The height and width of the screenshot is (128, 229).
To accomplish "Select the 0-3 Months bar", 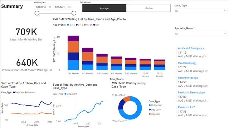I will (x=88, y=59).
